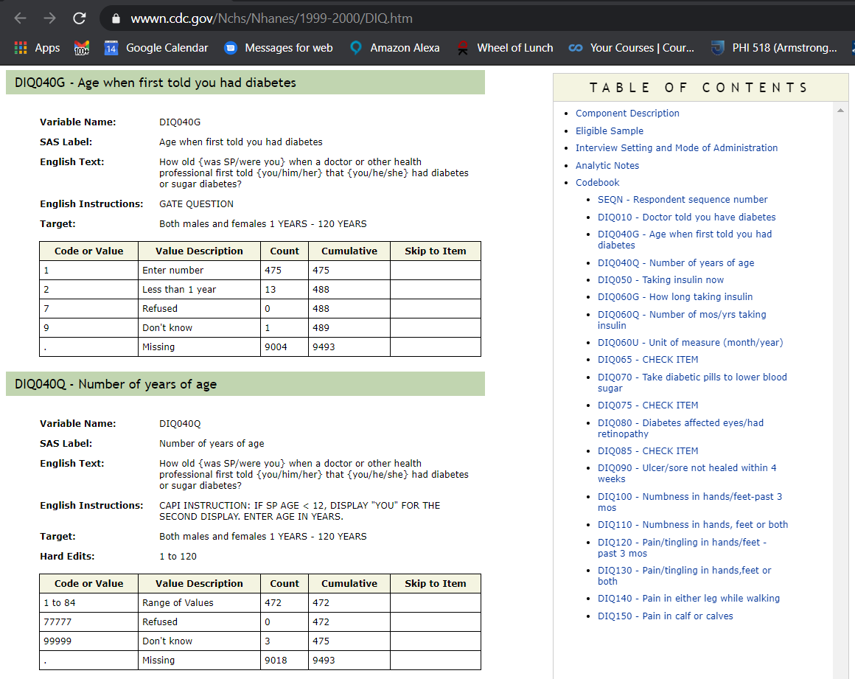Open PHI 518 Armstrong bookmark

774,48
